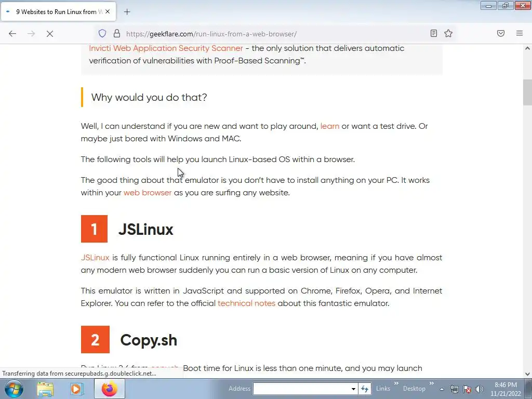
Task: Select the 9 Websites to Run Linux tab
Action: pos(58,11)
